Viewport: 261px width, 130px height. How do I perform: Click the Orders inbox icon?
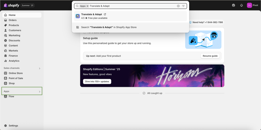[x=6, y=20]
